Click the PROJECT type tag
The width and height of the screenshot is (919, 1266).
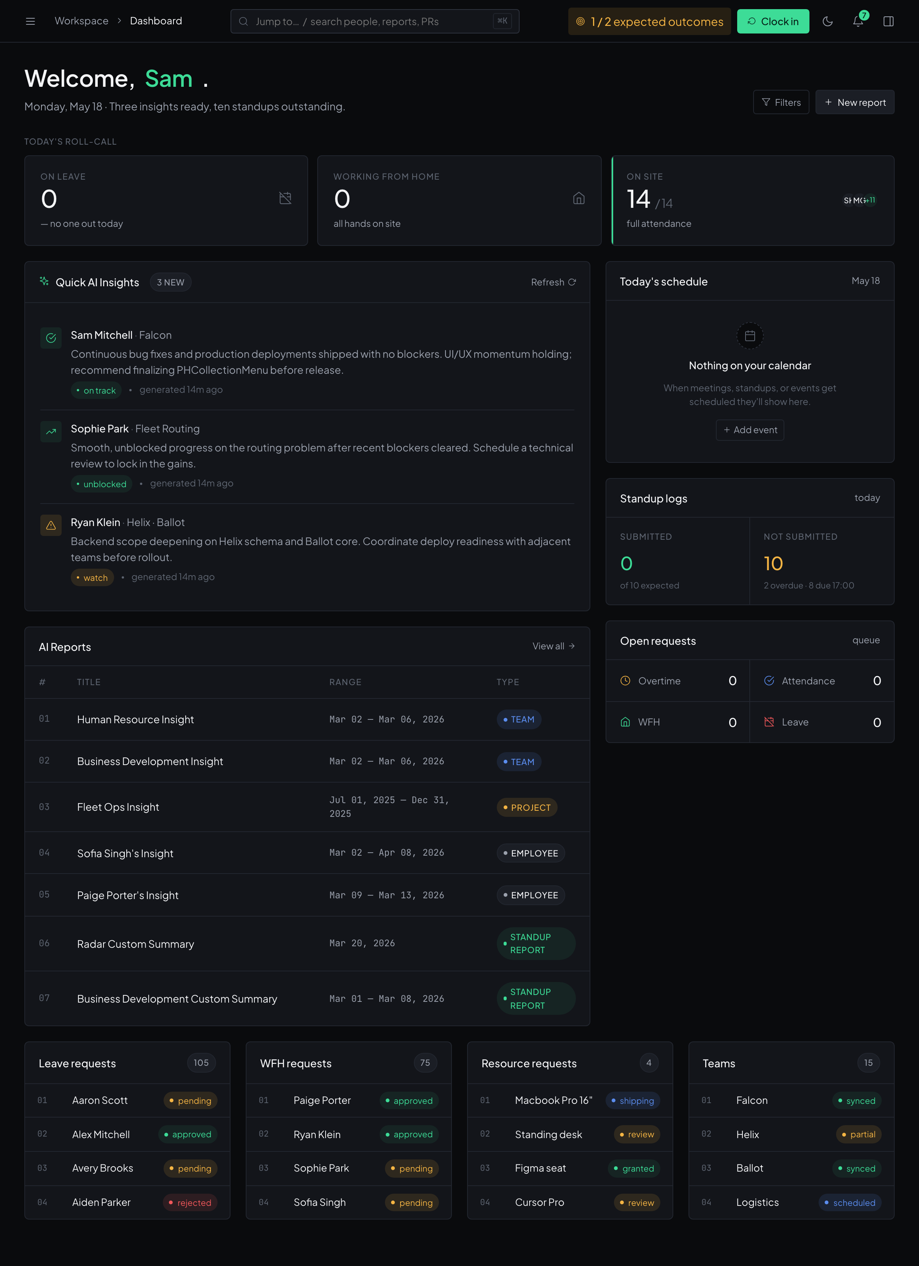coord(527,807)
